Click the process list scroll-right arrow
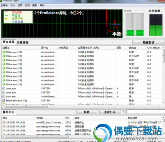Viewport: 165px width, 142px height. click(x=160, y=106)
